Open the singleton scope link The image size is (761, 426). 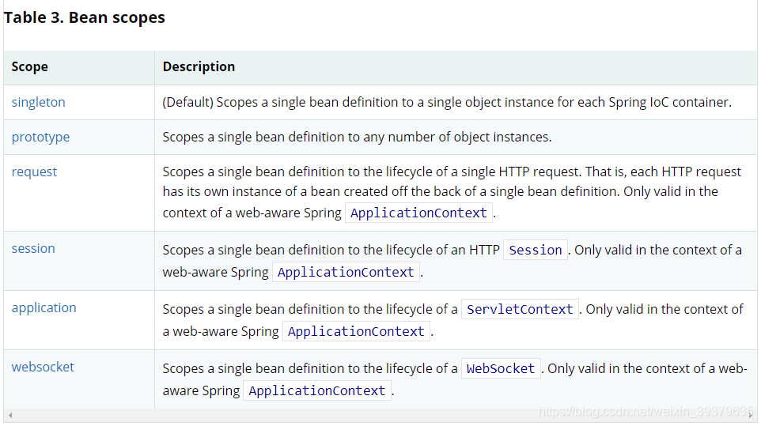[39, 102]
